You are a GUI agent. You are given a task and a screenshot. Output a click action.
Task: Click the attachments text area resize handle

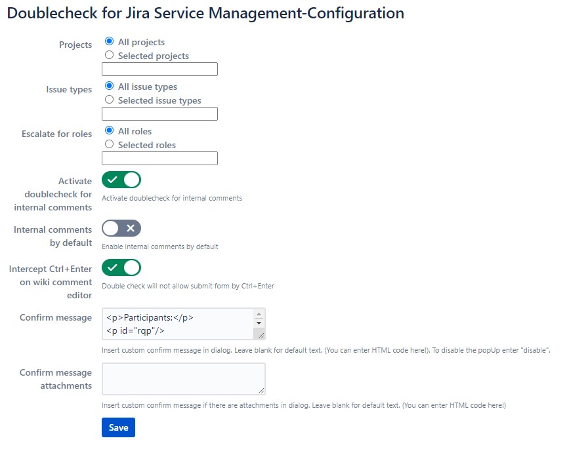click(x=261, y=391)
